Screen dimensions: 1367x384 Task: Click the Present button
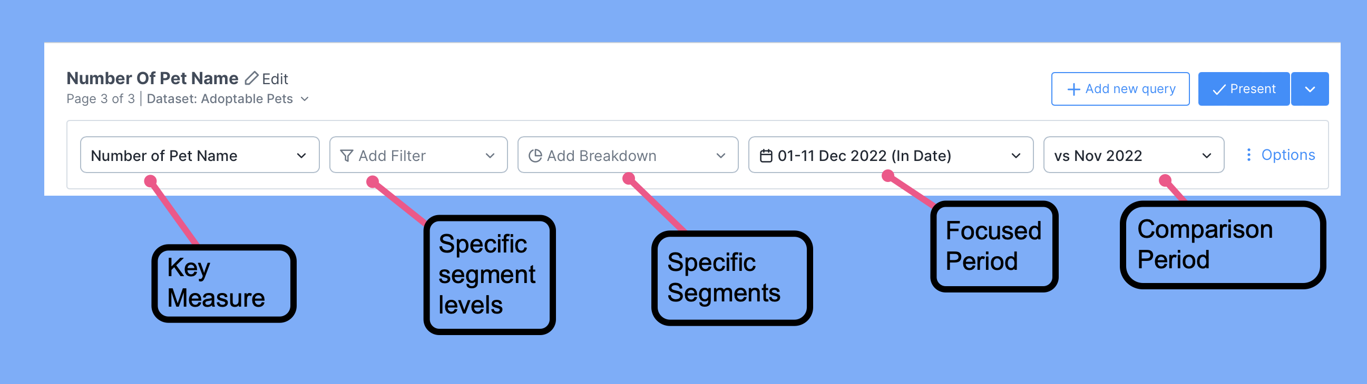point(1243,88)
